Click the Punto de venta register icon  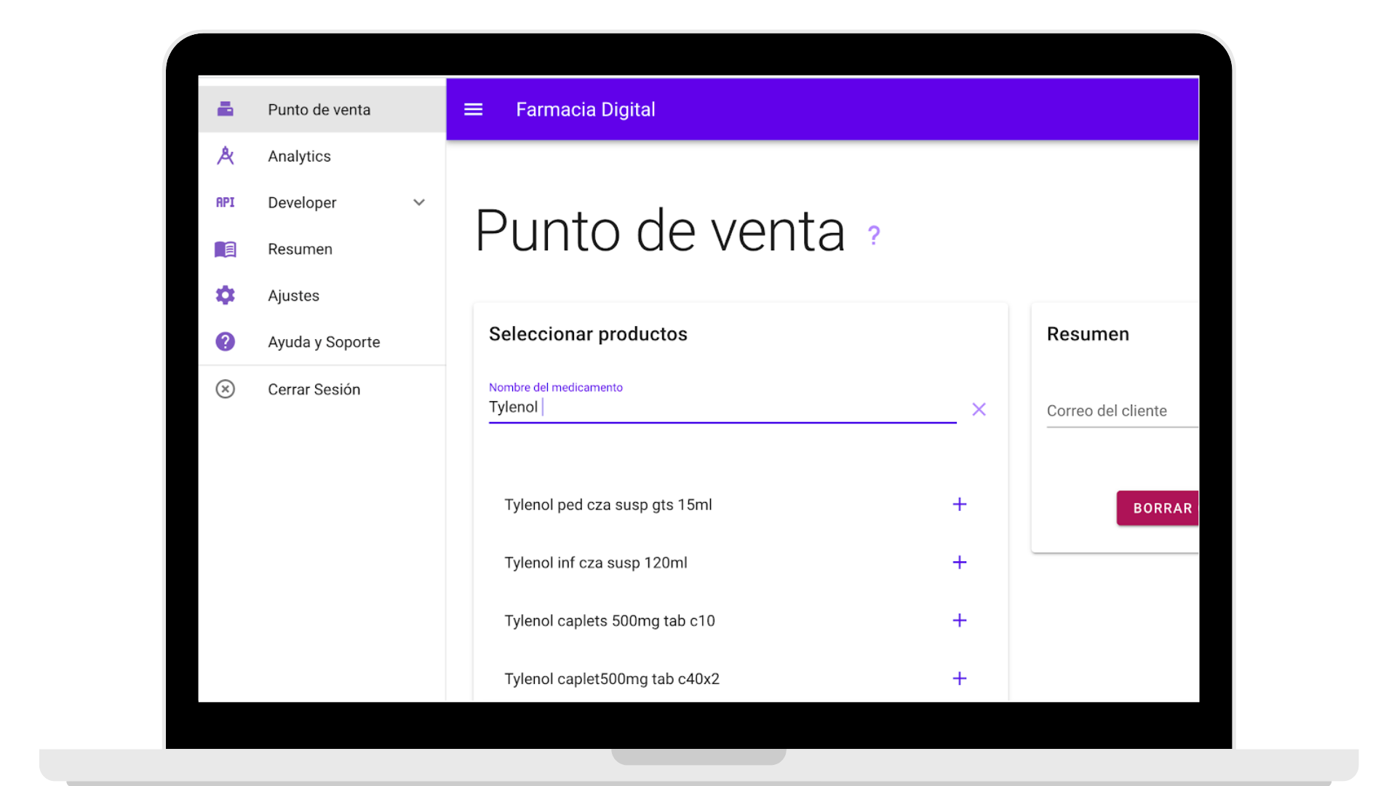[226, 109]
